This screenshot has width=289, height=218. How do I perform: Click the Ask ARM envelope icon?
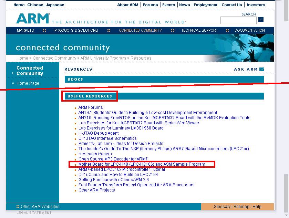(x=262, y=69)
